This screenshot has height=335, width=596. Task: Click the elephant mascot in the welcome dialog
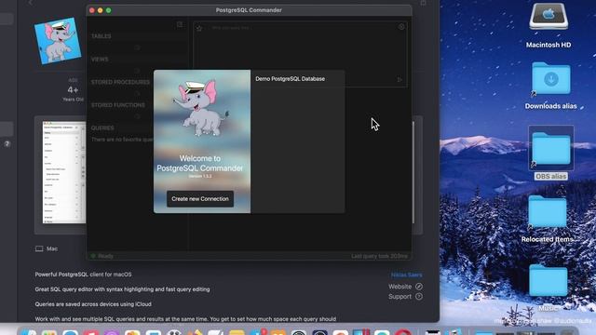(200, 108)
